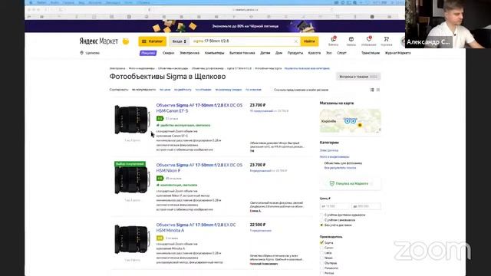Check the Canon manufacturer checkbox
The image size is (491, 276).
point(321,248)
